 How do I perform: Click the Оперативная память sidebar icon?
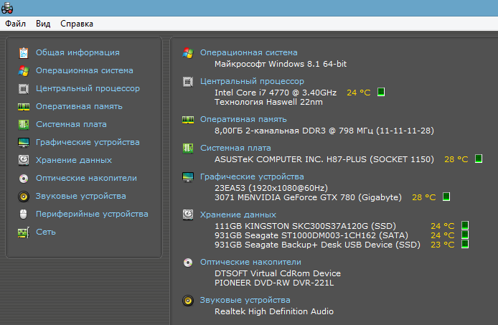point(24,107)
